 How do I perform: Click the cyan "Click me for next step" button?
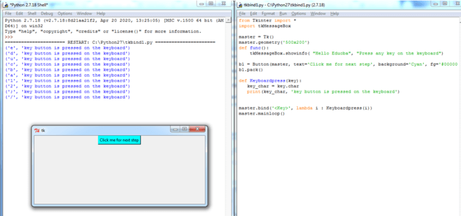(119, 140)
